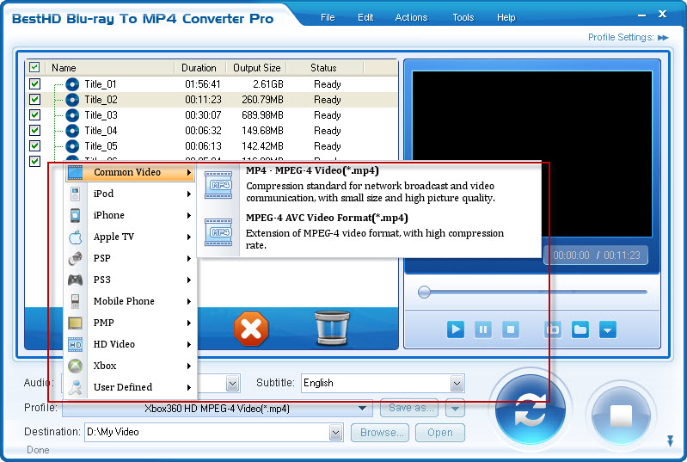Uncheck the Title_03 checkbox
687x462 pixels.
pyautogui.click(x=34, y=114)
